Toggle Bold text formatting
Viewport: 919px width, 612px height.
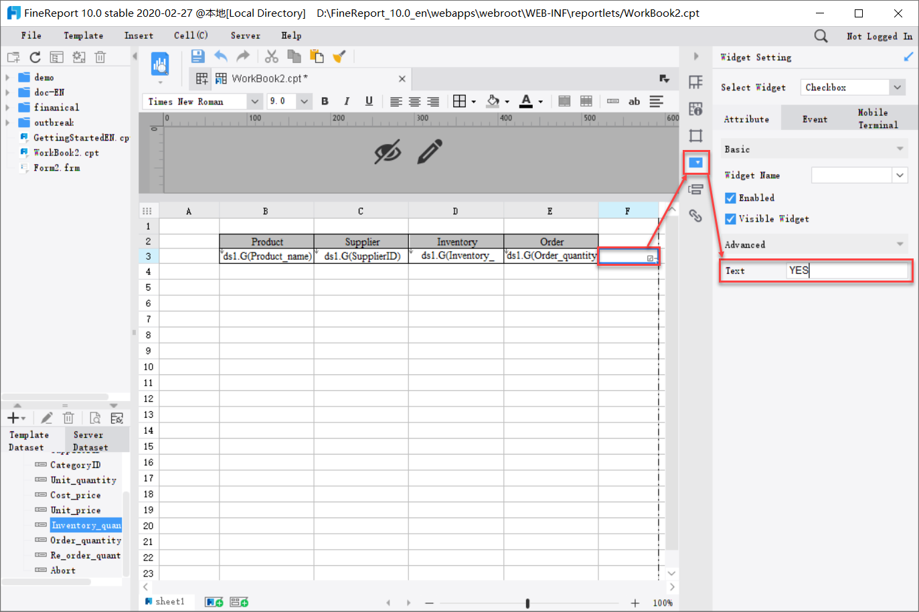325,101
